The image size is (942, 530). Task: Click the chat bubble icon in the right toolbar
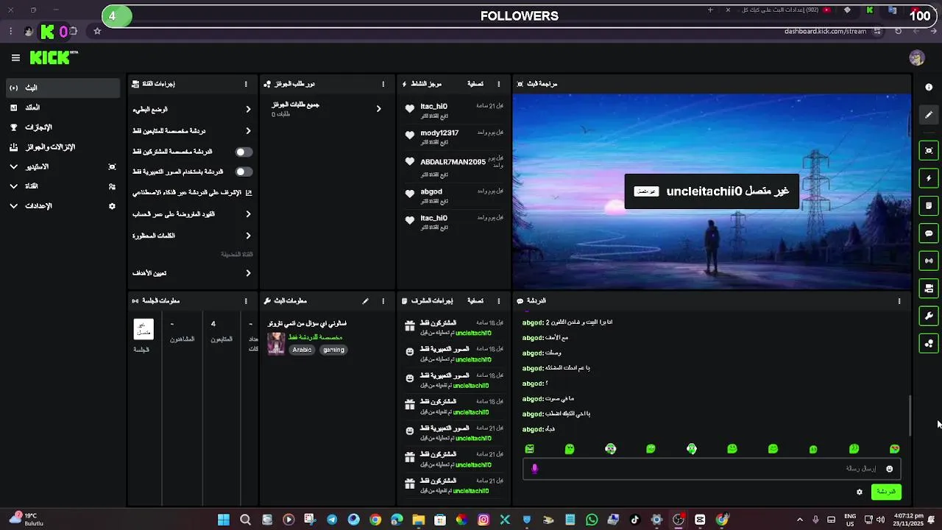tap(929, 233)
